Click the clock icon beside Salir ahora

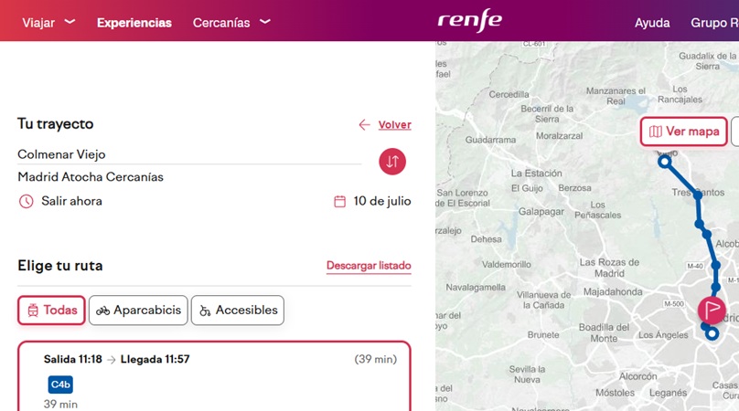(26, 201)
